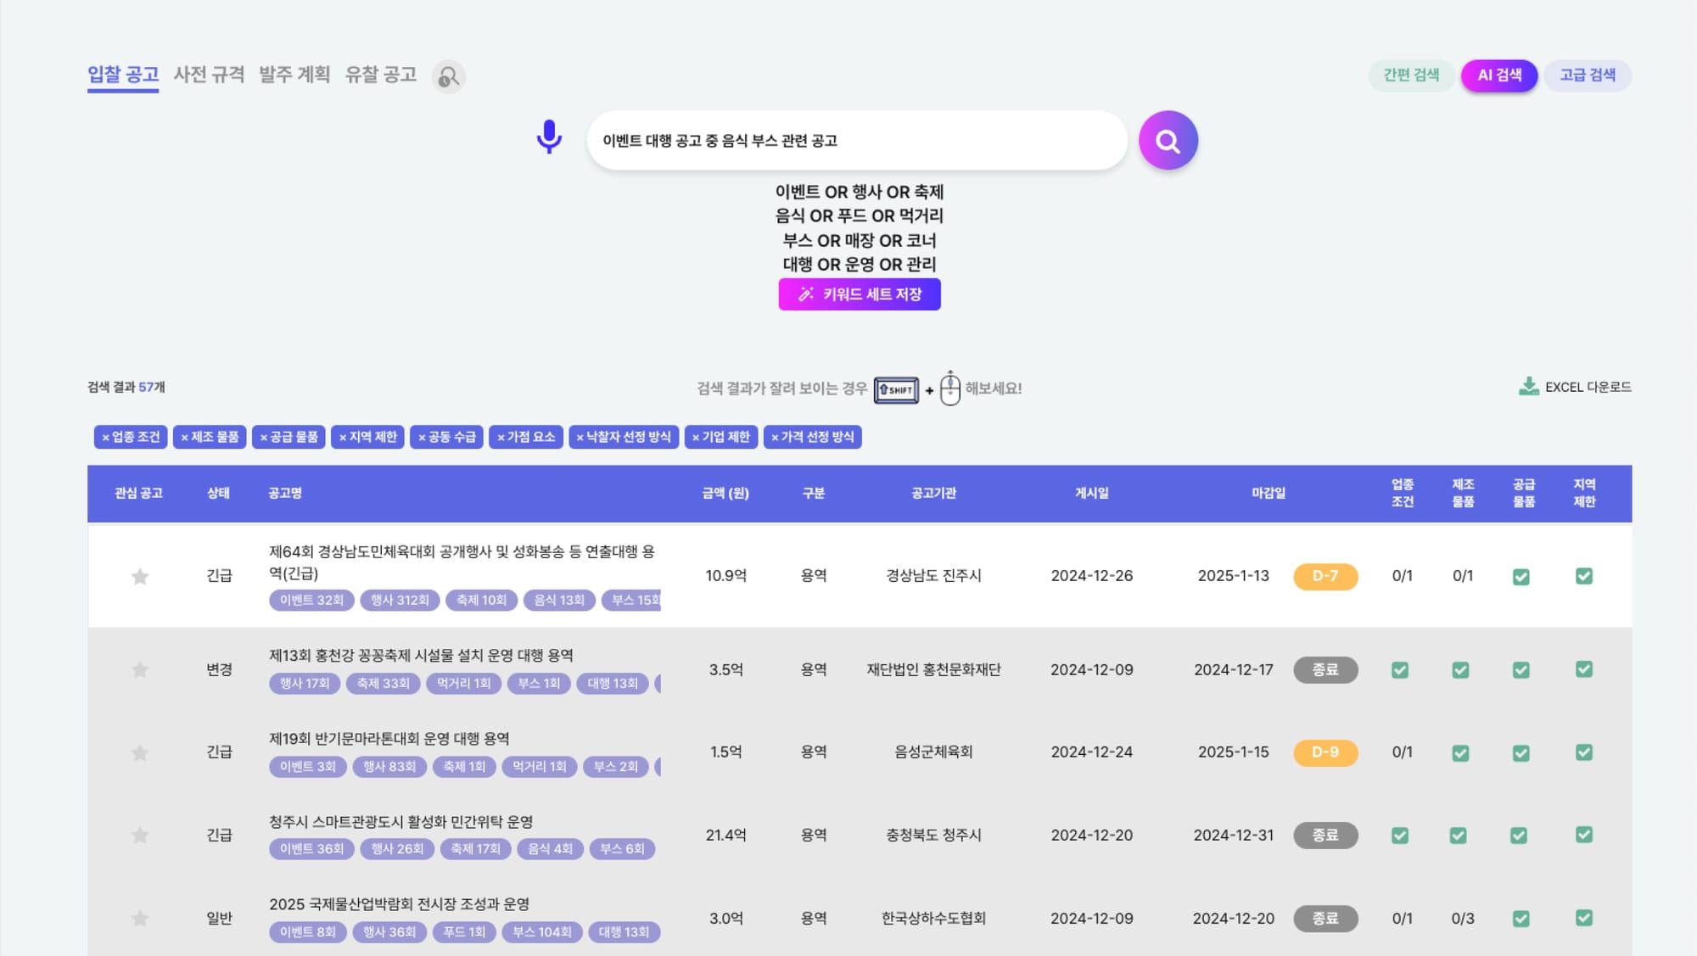Click inside the search input field
The width and height of the screenshot is (1697, 956).
point(857,139)
